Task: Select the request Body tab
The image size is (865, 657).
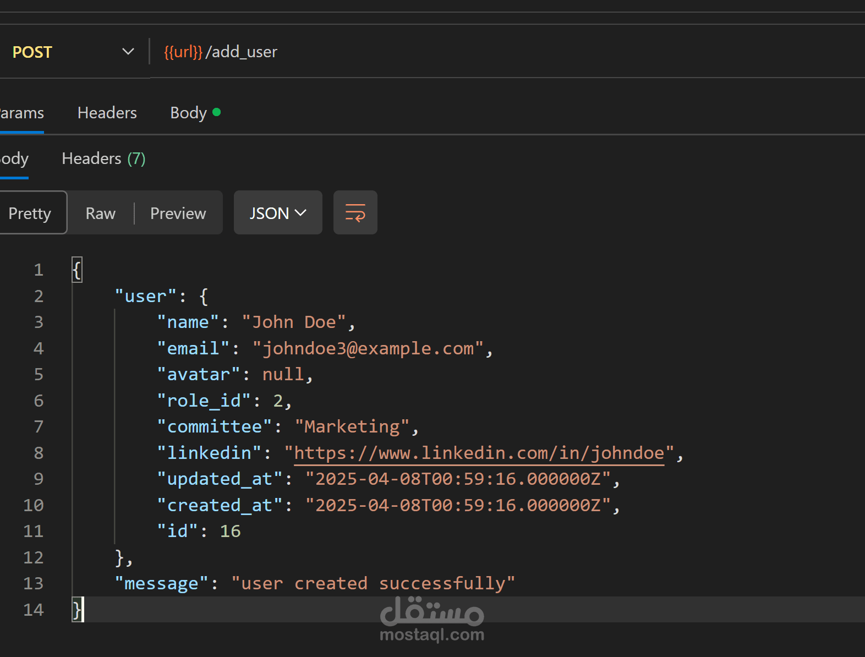Action: click(188, 113)
